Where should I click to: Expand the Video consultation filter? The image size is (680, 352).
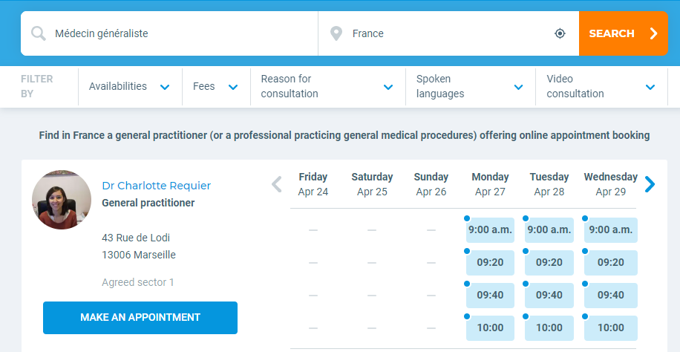601,87
